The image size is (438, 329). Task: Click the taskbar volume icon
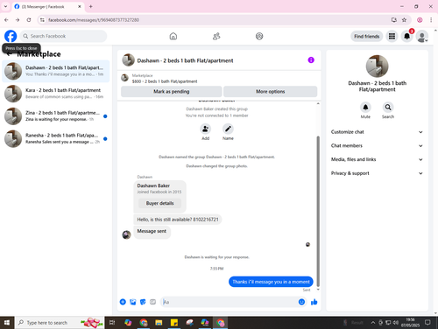click(x=395, y=323)
